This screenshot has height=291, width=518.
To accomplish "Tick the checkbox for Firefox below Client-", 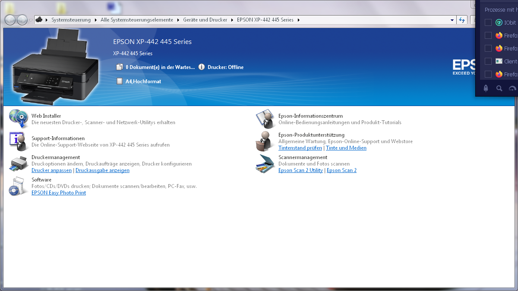I will pyautogui.click(x=488, y=74).
